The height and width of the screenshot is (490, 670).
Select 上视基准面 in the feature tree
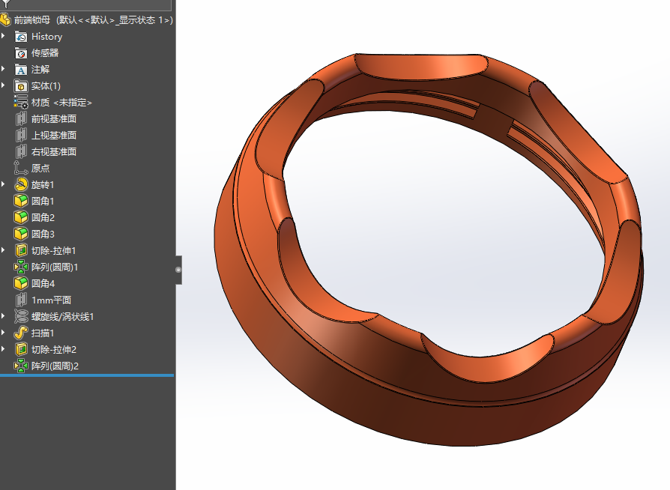point(53,136)
